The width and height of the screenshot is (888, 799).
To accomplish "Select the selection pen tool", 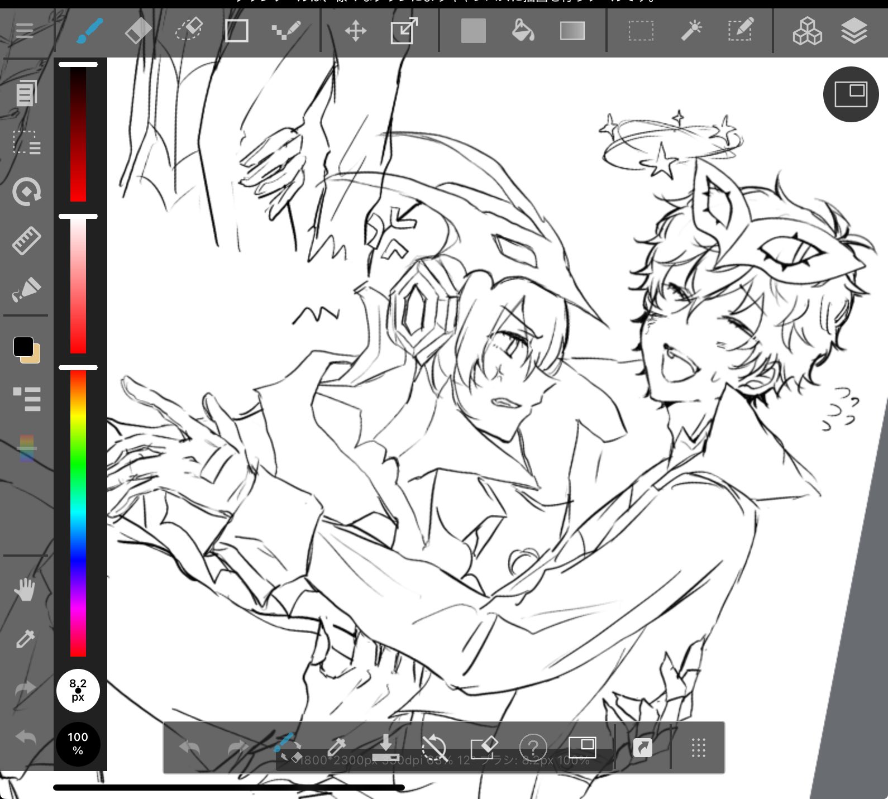I will pyautogui.click(x=741, y=30).
